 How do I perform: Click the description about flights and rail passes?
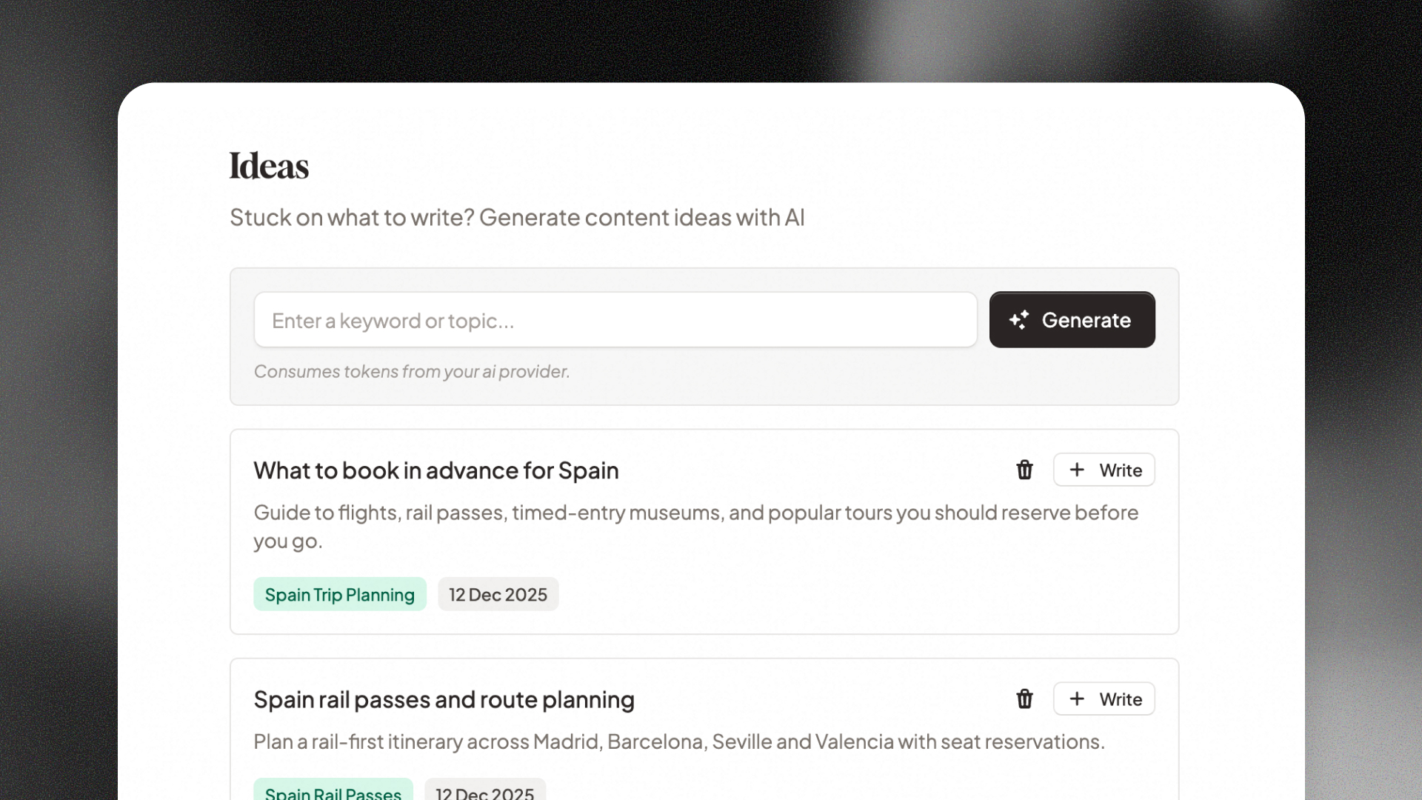695,513
